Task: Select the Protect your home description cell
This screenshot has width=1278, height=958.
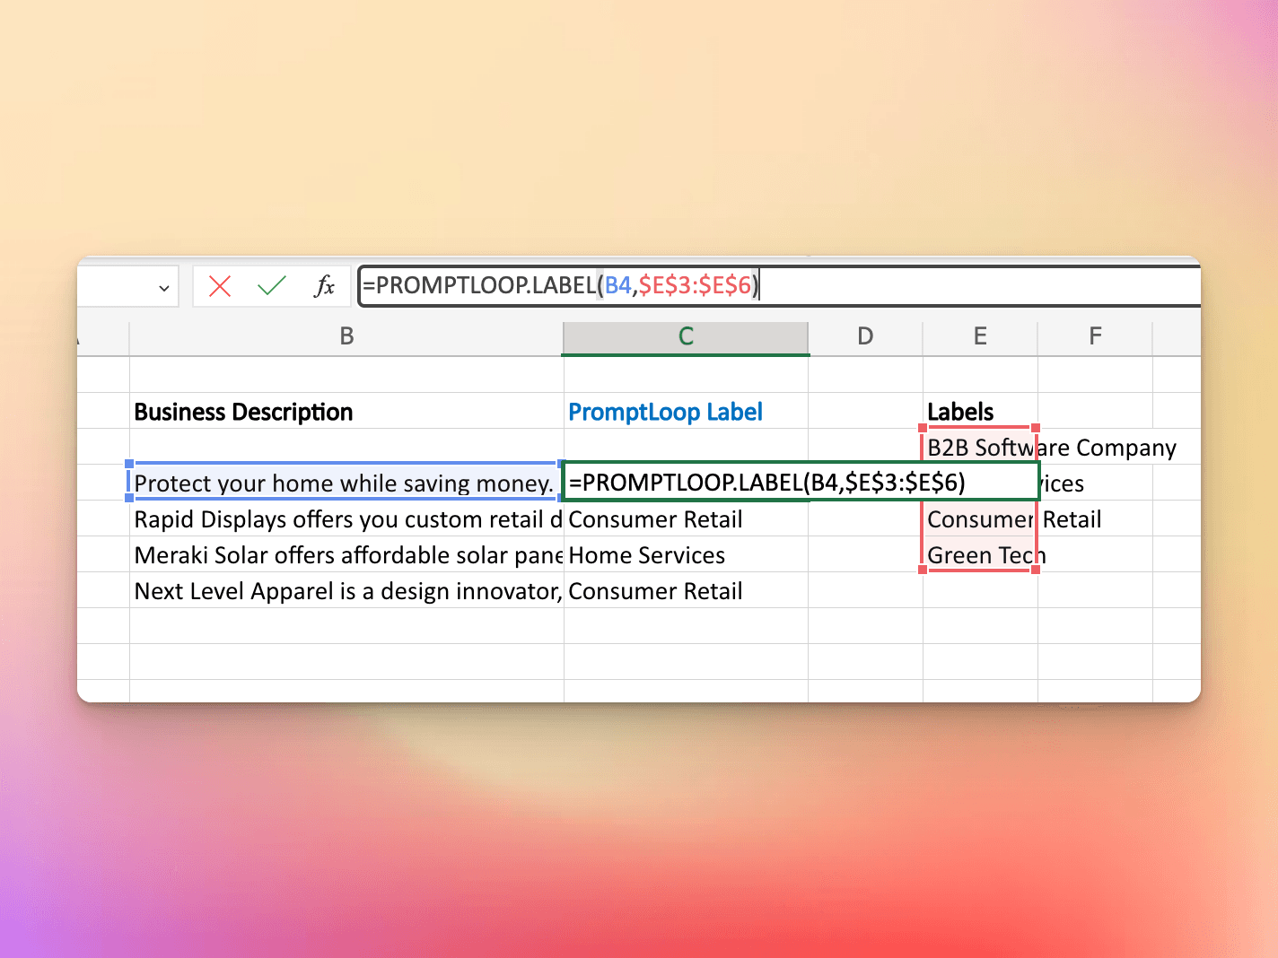Action: pyautogui.click(x=344, y=483)
